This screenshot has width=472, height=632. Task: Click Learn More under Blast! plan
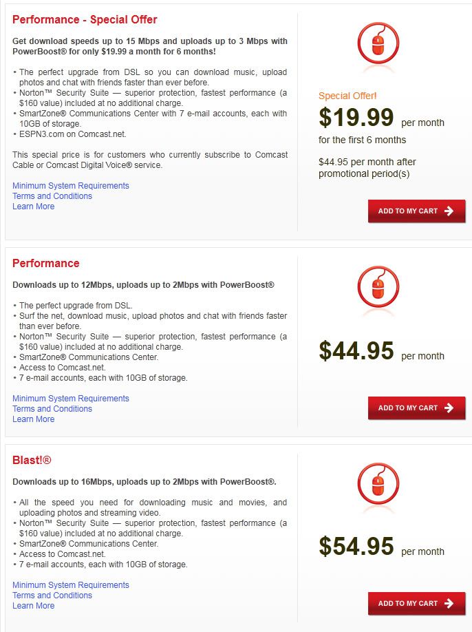33,606
